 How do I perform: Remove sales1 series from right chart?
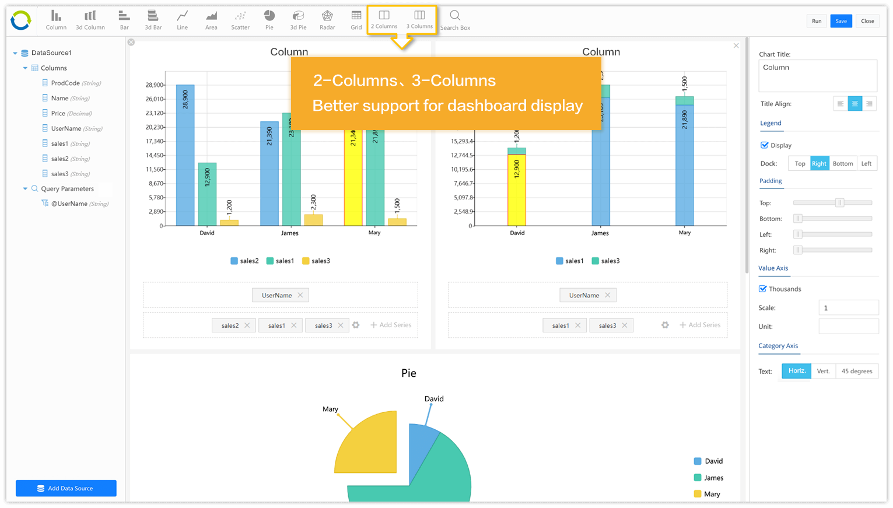pyautogui.click(x=578, y=325)
